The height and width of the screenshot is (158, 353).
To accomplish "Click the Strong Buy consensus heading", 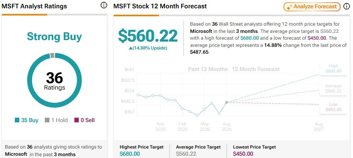I will pyautogui.click(x=54, y=37).
